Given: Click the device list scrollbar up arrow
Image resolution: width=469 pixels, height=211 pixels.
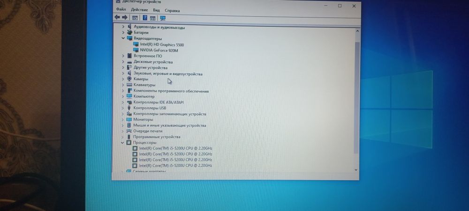Looking at the screenshot, I should coord(357,31).
